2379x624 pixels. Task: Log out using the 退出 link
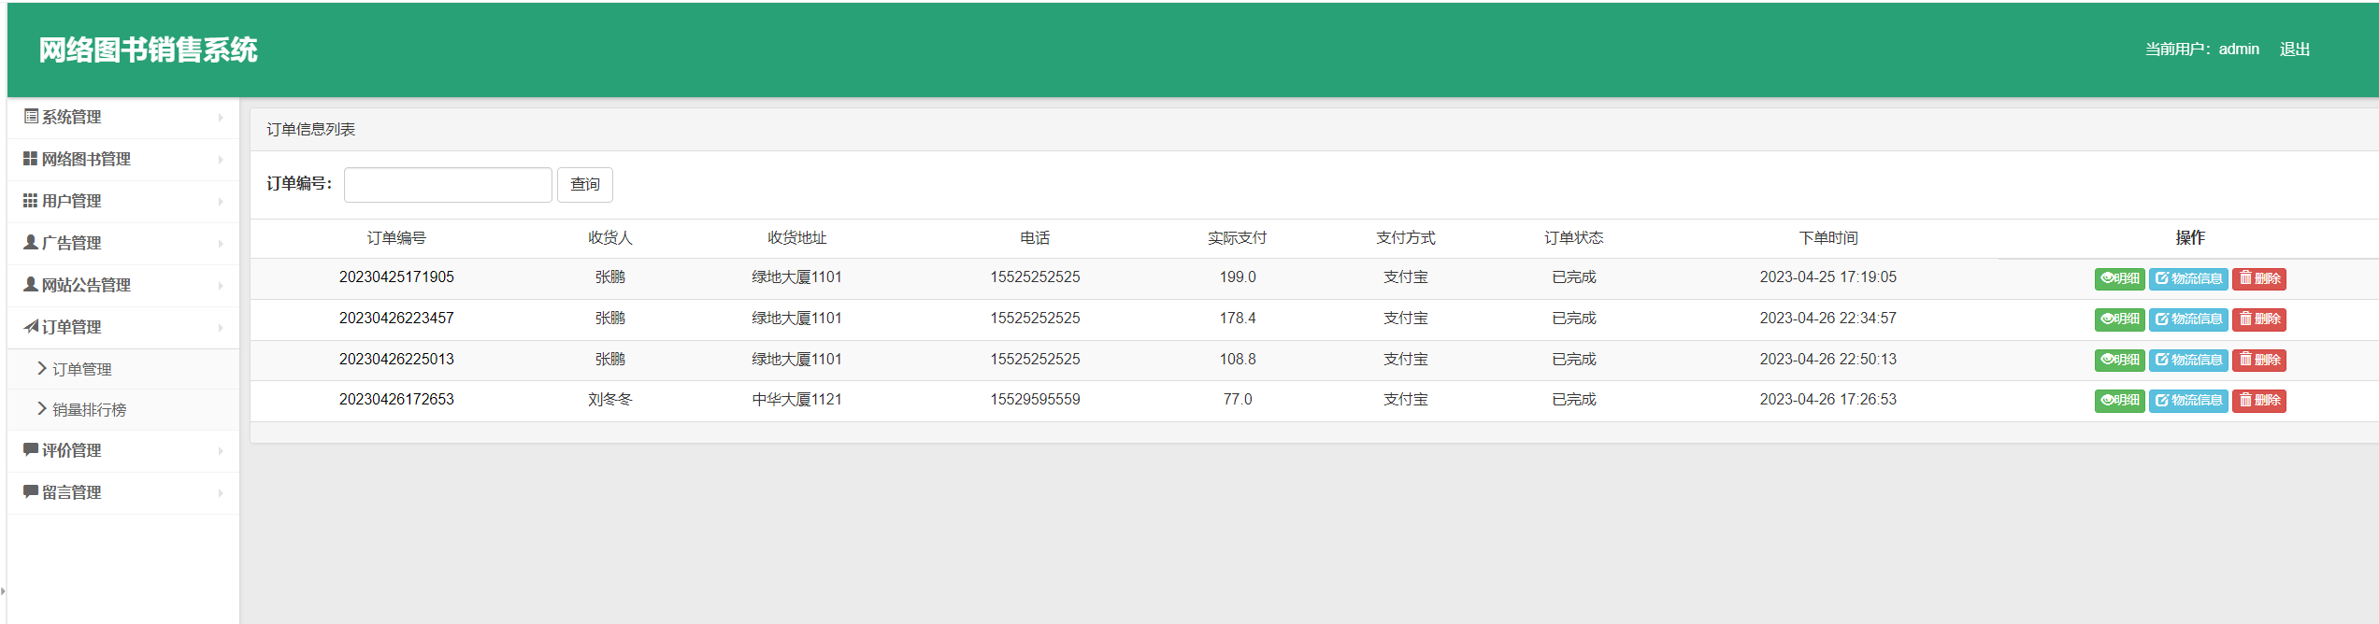click(2294, 50)
